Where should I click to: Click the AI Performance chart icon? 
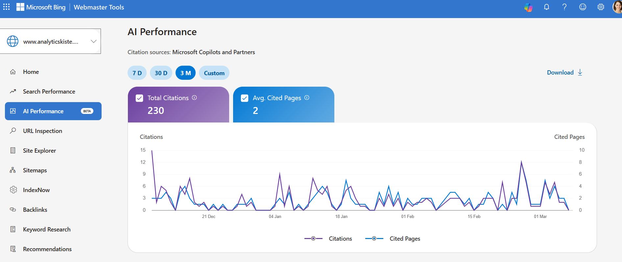coord(13,111)
